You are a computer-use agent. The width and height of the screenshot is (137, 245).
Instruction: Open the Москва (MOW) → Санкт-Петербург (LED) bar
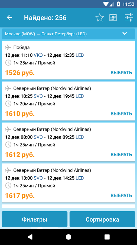pyautogui.click(x=68, y=34)
